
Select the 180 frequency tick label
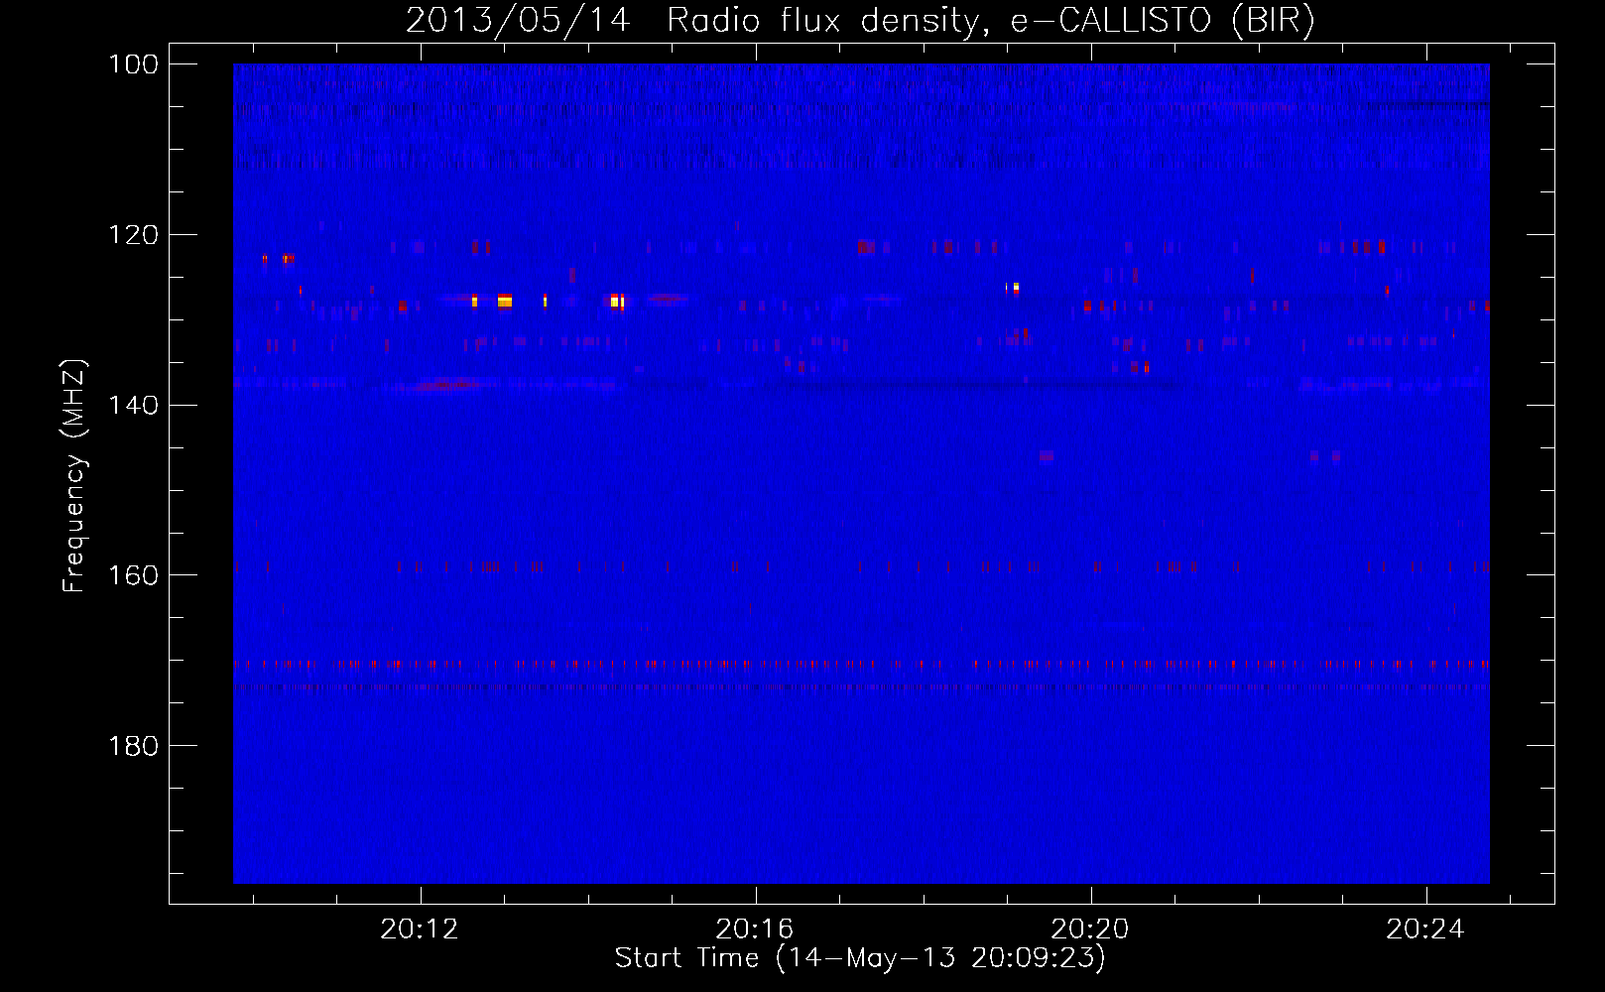[132, 746]
